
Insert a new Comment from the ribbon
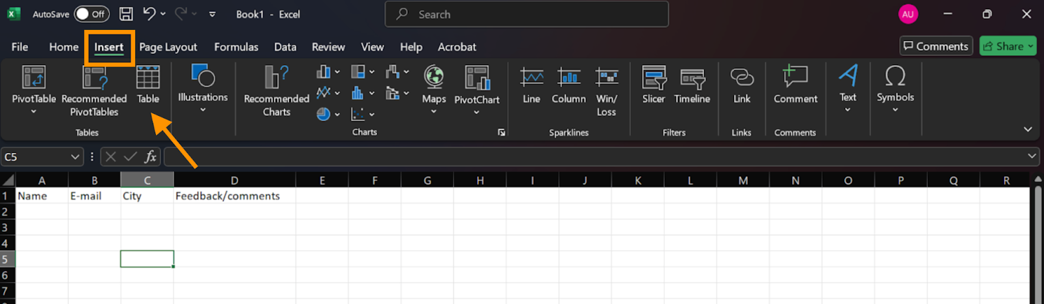[795, 85]
